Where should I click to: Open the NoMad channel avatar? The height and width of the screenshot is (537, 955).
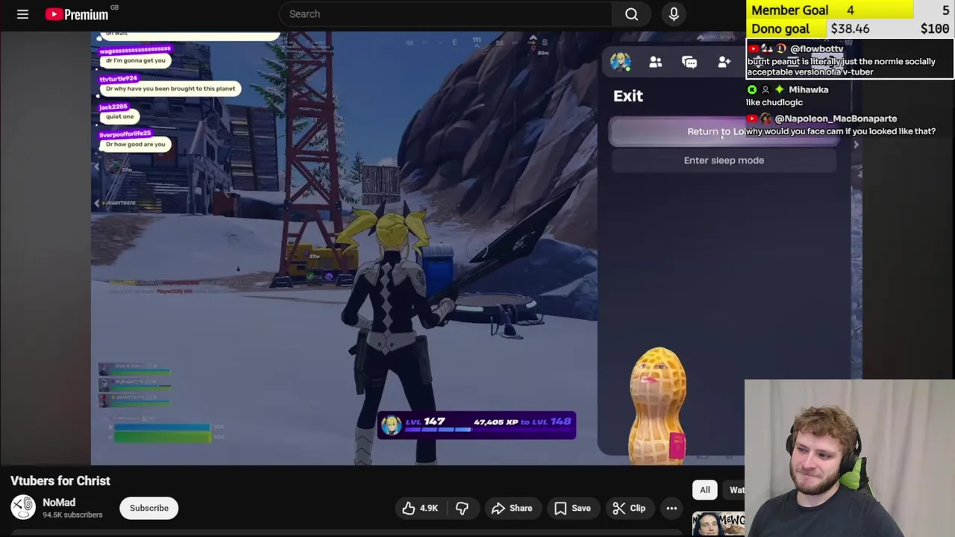click(23, 508)
